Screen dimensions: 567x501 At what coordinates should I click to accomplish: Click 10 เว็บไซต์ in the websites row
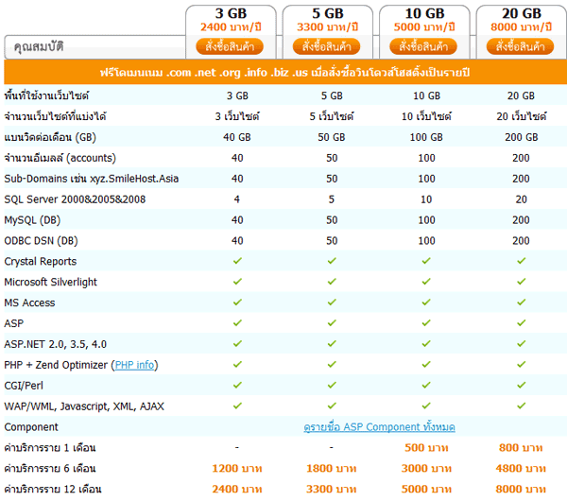(x=426, y=116)
